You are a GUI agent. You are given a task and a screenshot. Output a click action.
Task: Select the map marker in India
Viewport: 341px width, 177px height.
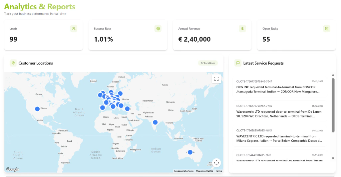[x=155, y=122]
